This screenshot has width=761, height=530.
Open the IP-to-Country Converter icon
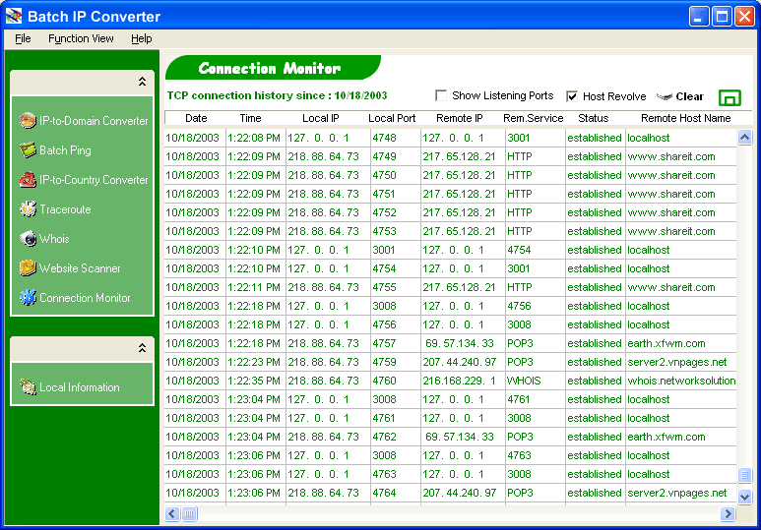tap(28, 180)
